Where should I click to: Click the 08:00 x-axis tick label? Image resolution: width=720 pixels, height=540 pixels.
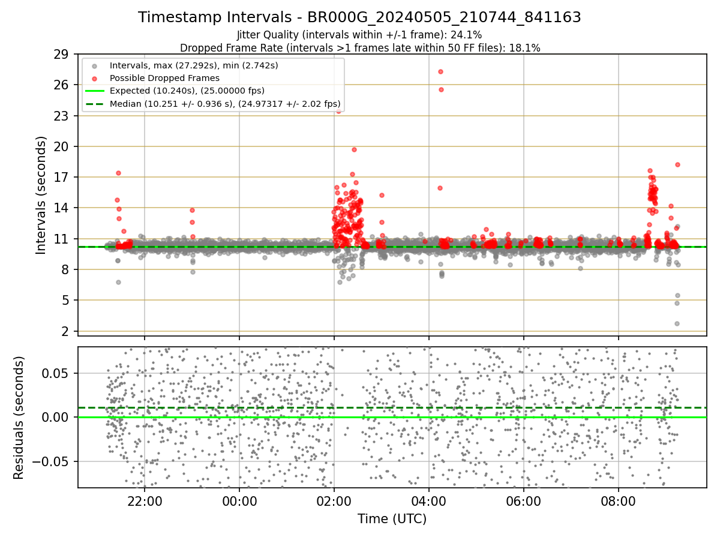(618, 500)
